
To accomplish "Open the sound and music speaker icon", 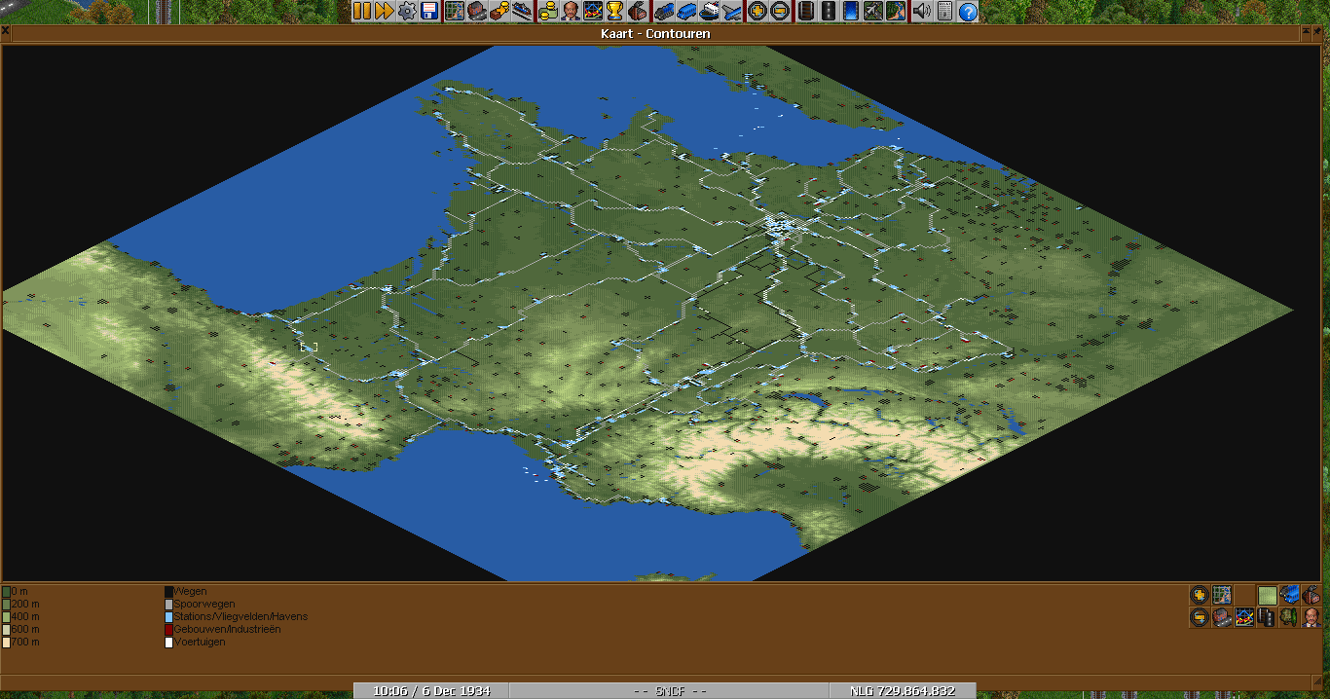I will (921, 11).
